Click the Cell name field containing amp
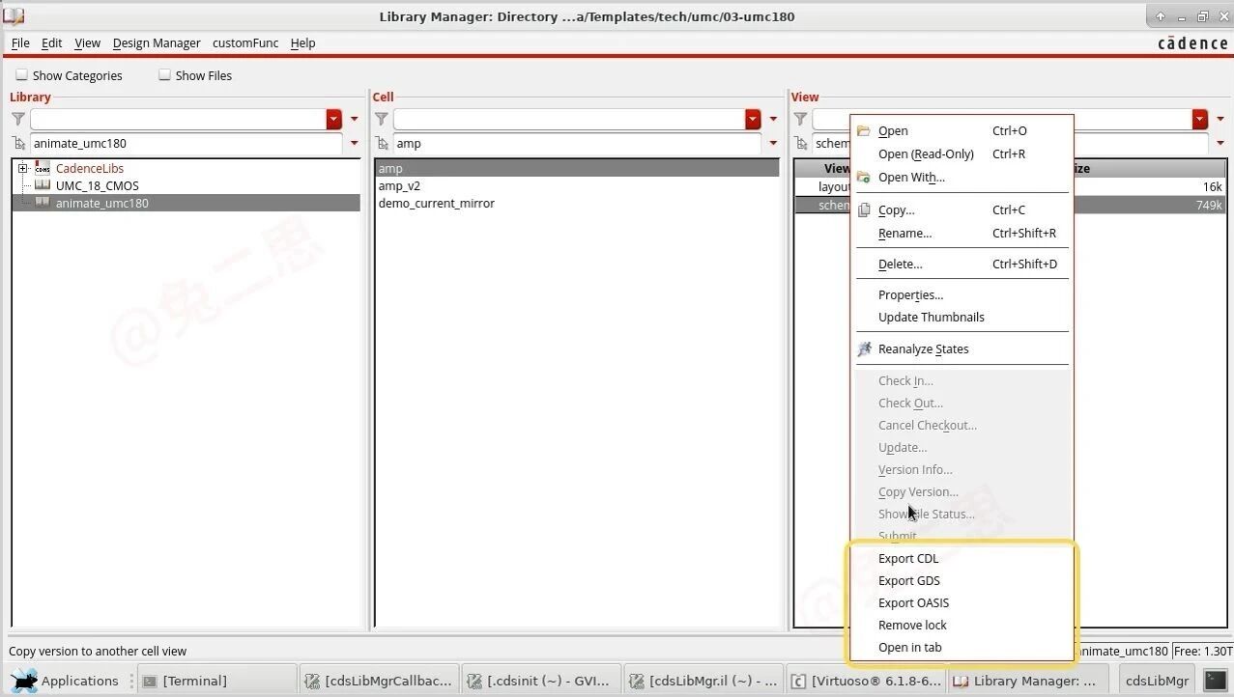This screenshot has height=697, width=1234. [x=577, y=144]
